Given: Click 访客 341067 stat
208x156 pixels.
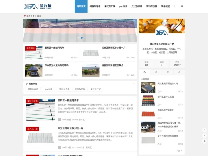Looking at the screenshot, I should 177,63.
